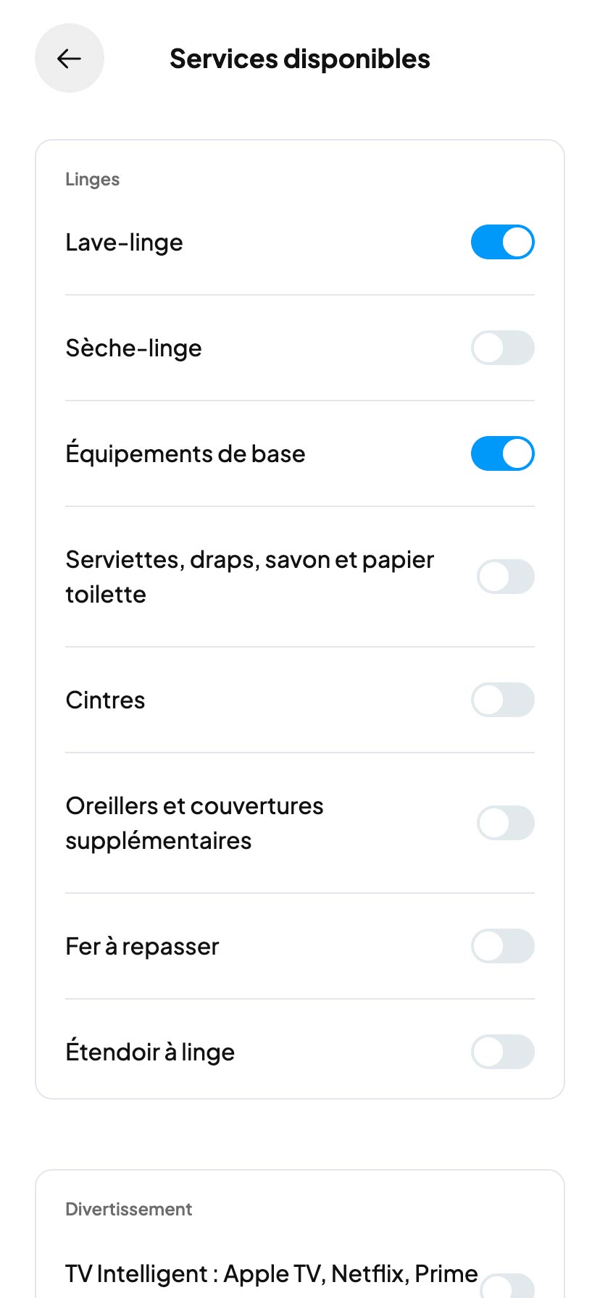Viewport: 600px width, 1298px height.
Task: Click the Fer à repasser label
Action: (142, 946)
